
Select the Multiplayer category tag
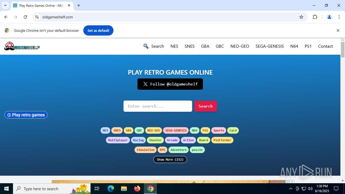coord(118,140)
